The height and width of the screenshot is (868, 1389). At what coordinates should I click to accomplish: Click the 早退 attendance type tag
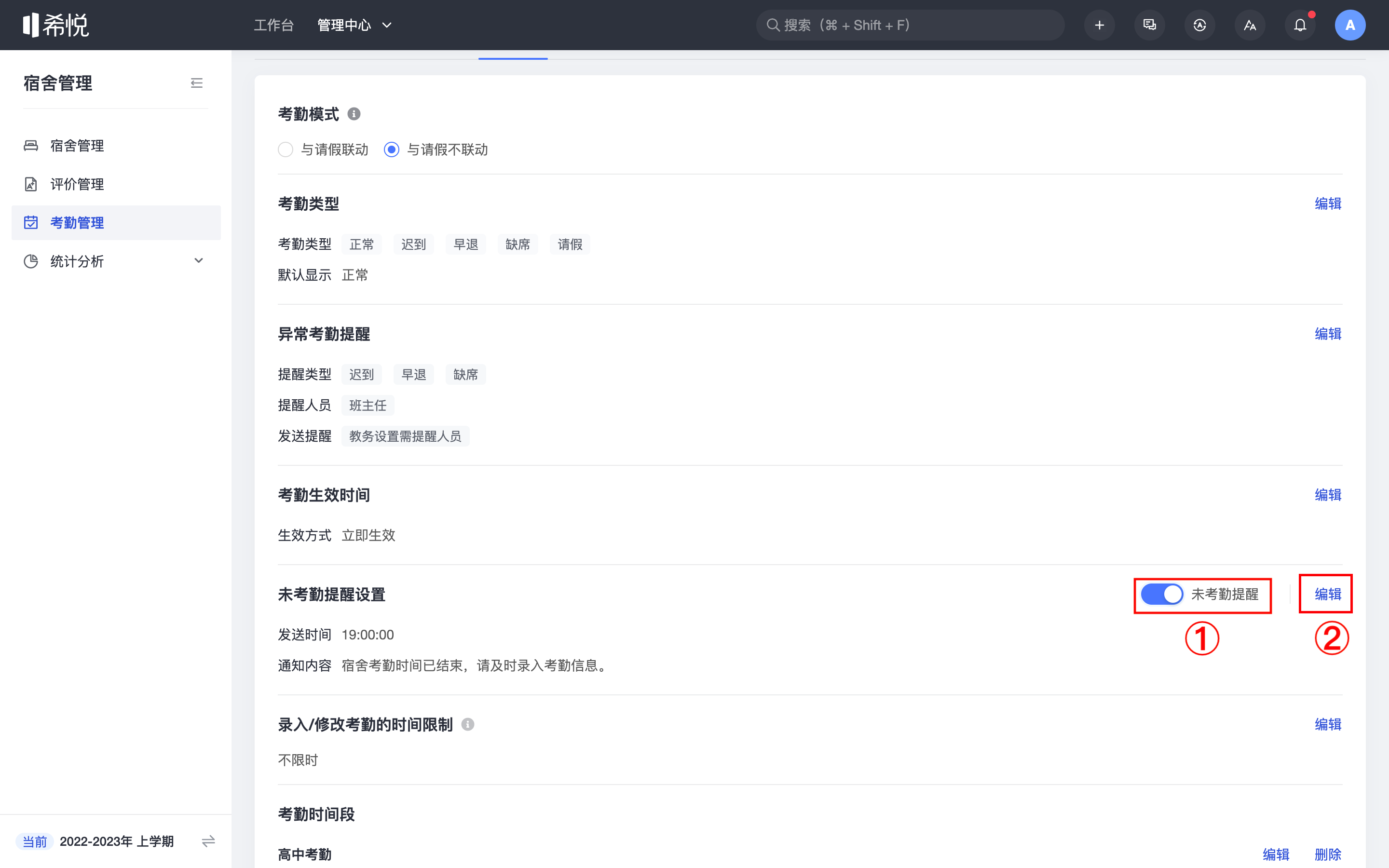coord(465,244)
